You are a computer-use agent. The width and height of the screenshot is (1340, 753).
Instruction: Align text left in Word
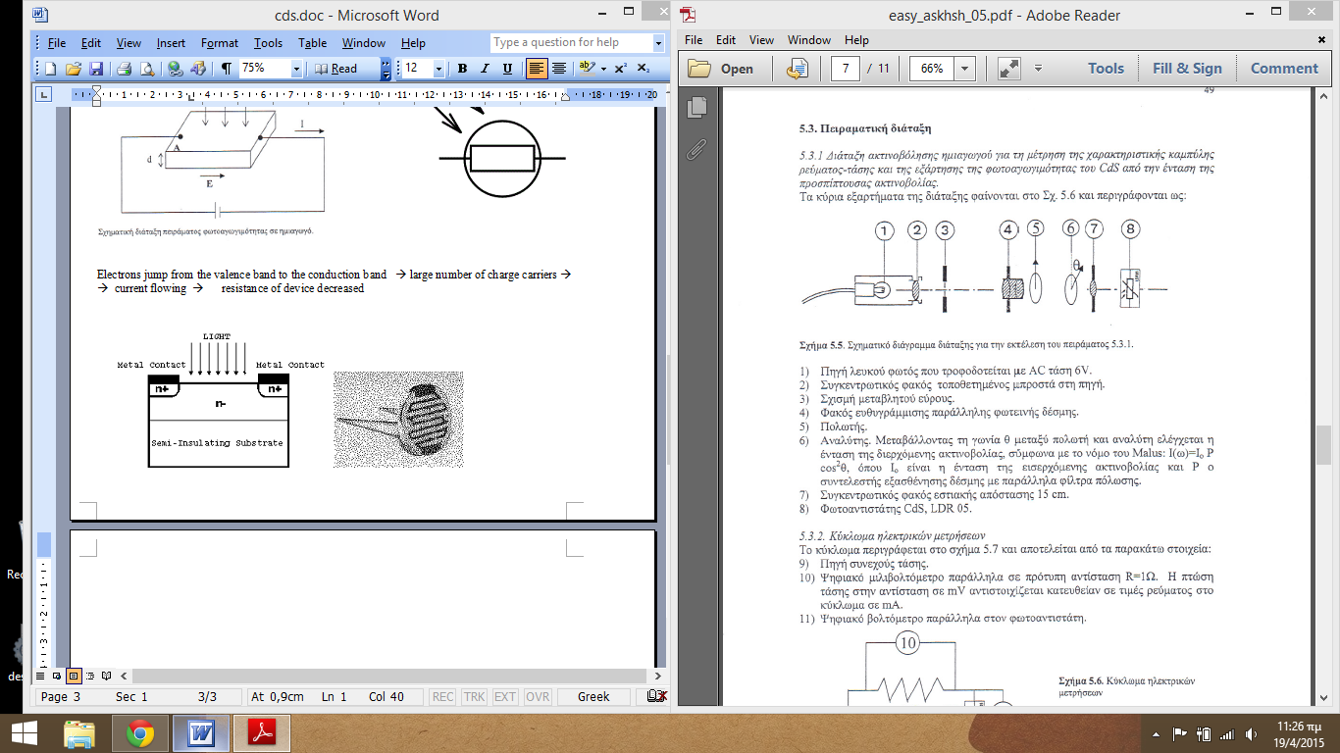[537, 69]
